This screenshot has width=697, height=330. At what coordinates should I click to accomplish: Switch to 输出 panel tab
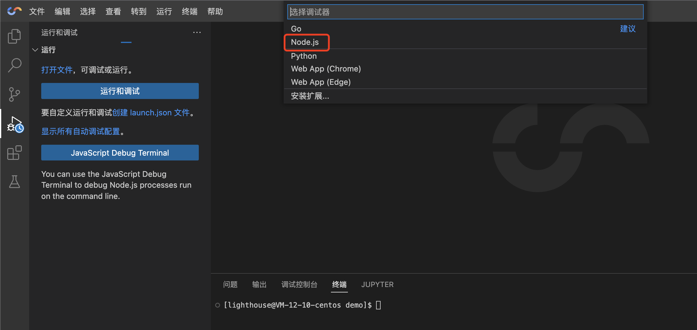click(259, 285)
